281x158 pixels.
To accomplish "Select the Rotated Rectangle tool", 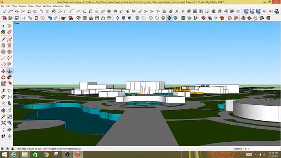I will pyautogui.click(x=10, y=46).
